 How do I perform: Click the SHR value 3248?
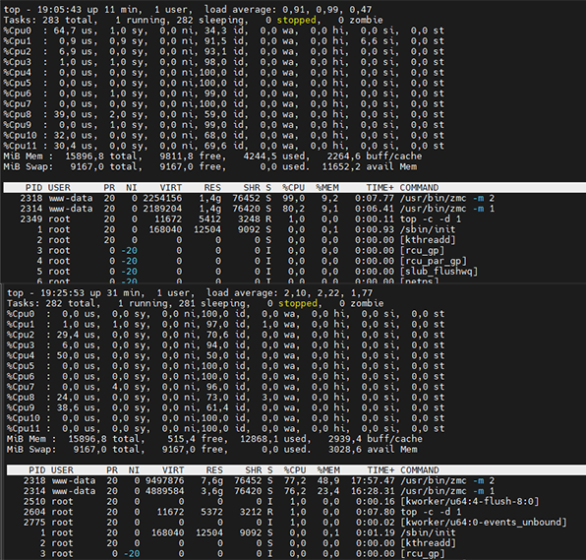pos(249,218)
